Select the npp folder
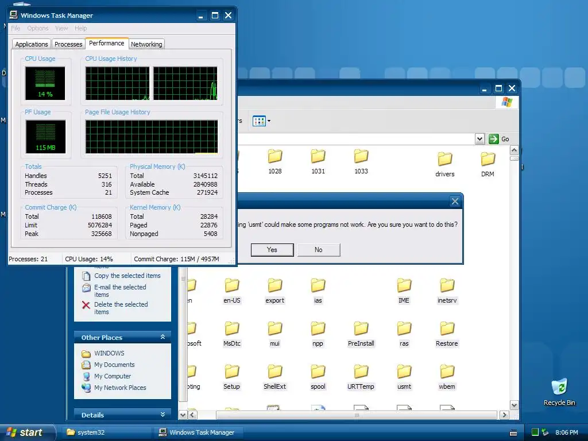The image size is (588, 441). point(318,334)
